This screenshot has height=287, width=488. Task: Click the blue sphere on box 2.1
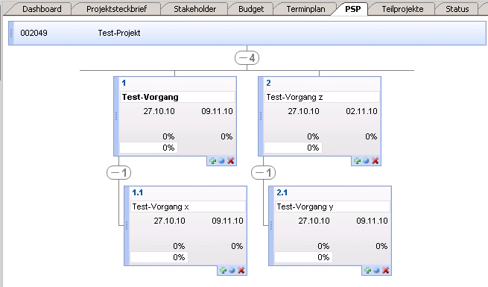pos(376,270)
